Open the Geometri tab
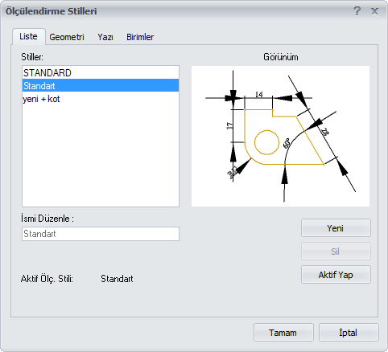This screenshot has height=352, width=388. click(67, 37)
